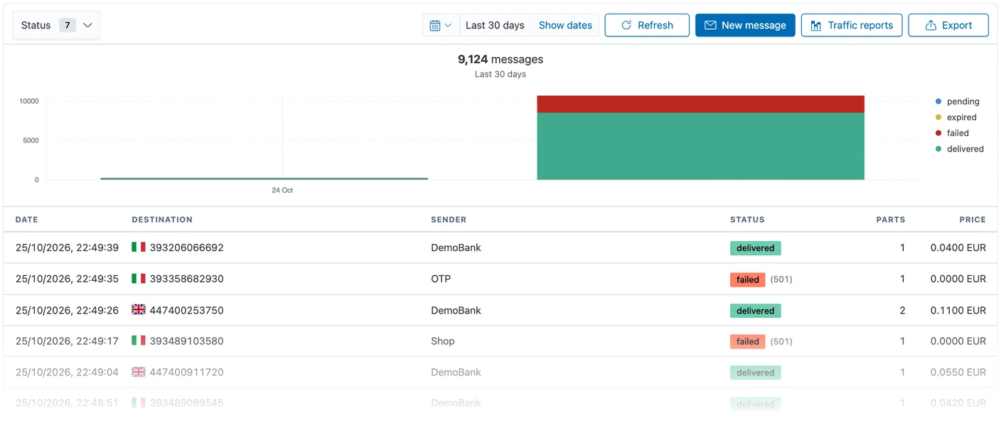Viewport: 1001px width, 421px height.
Task: Compose with the New message button
Action: (745, 25)
